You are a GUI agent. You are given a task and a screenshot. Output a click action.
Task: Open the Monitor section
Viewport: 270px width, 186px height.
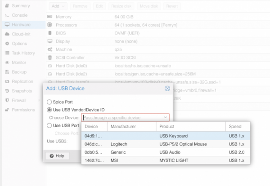pyautogui.click(x=19, y=62)
